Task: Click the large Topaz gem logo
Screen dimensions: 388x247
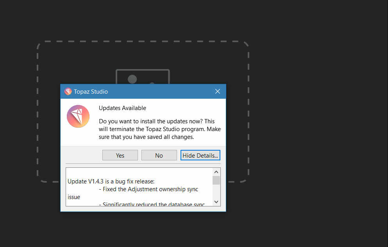Action: coord(78,116)
